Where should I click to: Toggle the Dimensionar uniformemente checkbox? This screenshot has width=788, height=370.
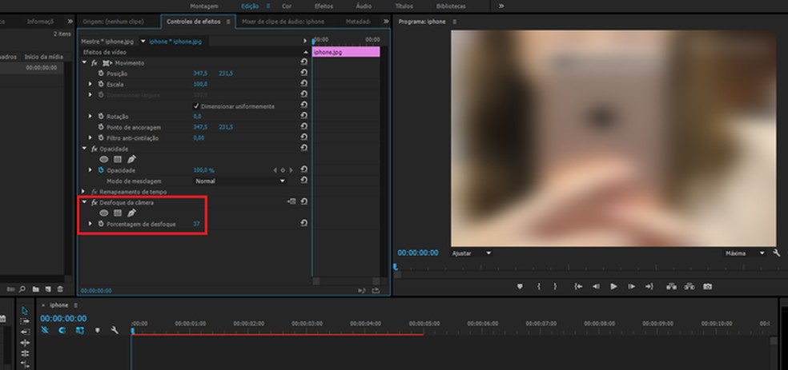point(197,105)
